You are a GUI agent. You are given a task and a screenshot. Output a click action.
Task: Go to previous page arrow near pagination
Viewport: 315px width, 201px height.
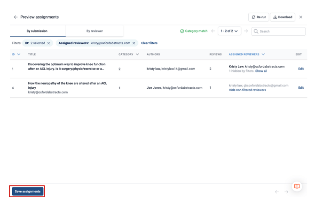tap(213, 31)
